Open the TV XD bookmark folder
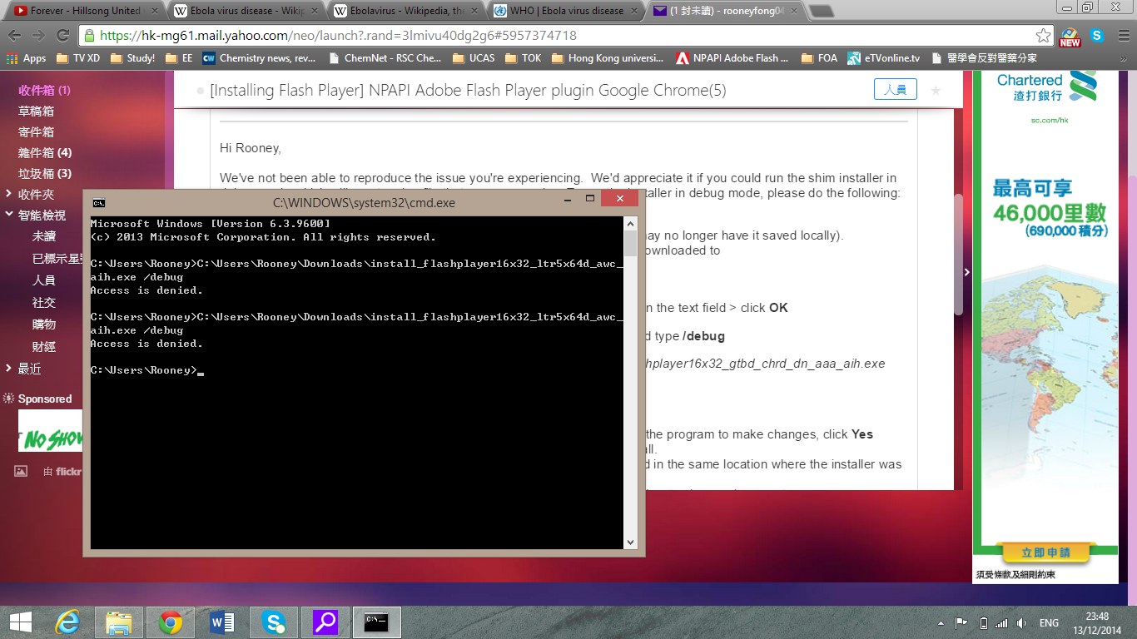Image resolution: width=1137 pixels, height=639 pixels. tap(77, 58)
